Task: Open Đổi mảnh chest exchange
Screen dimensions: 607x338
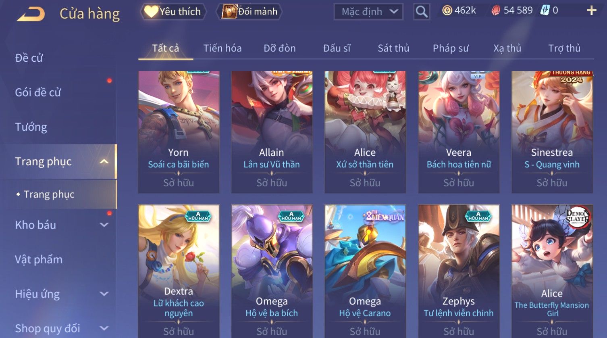Action: (250, 12)
